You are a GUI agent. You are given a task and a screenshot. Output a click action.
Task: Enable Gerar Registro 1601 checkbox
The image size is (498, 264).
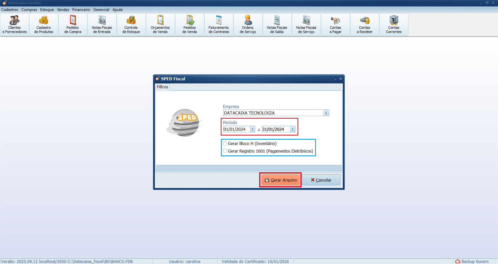pyautogui.click(x=225, y=151)
